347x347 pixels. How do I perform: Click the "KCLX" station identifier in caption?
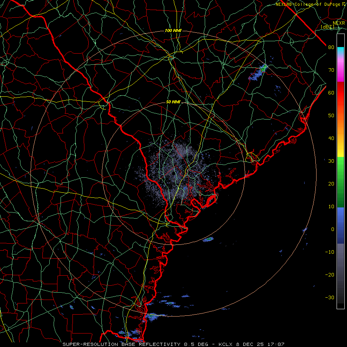pos(225,344)
